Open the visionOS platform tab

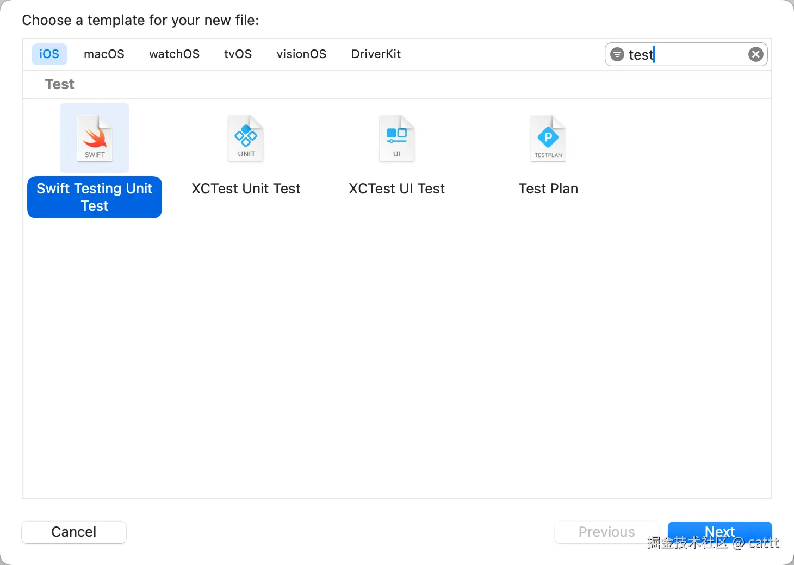click(301, 54)
